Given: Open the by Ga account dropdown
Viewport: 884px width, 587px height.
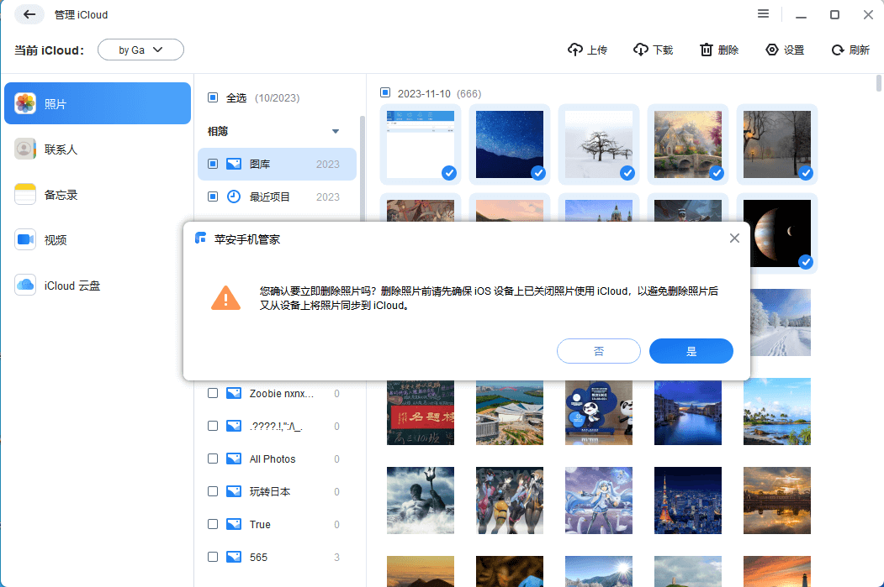Looking at the screenshot, I should coord(140,50).
